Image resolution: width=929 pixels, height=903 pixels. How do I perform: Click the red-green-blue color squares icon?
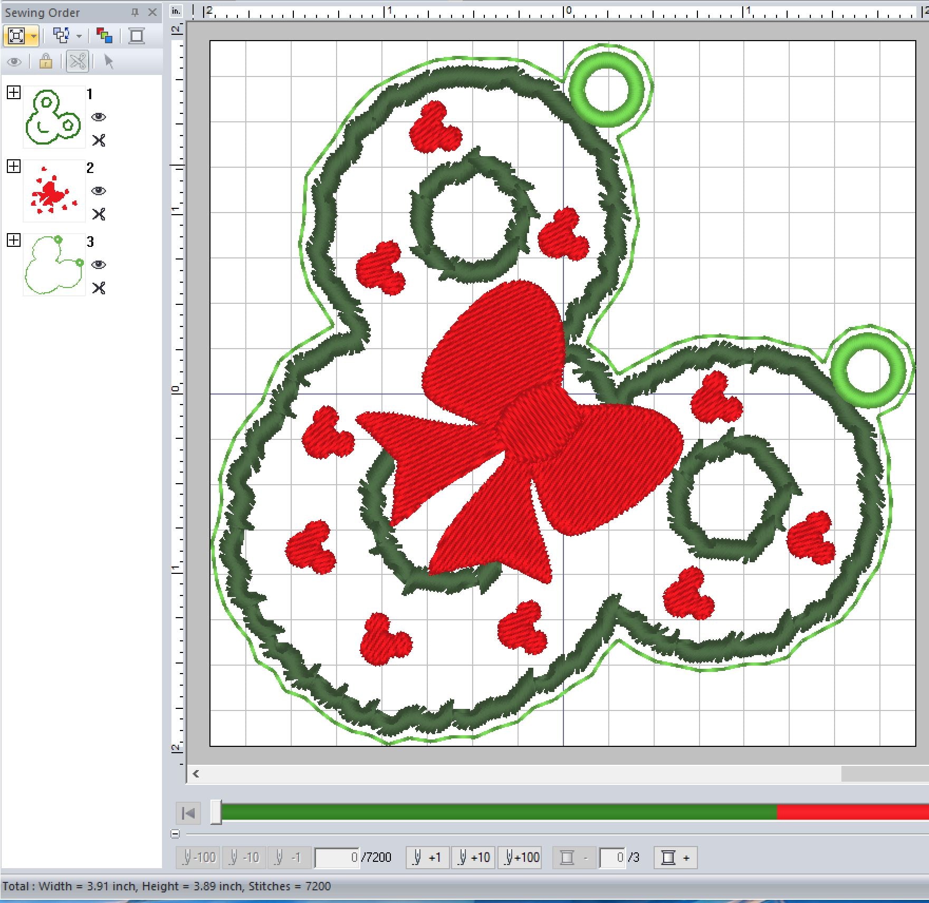point(104,36)
